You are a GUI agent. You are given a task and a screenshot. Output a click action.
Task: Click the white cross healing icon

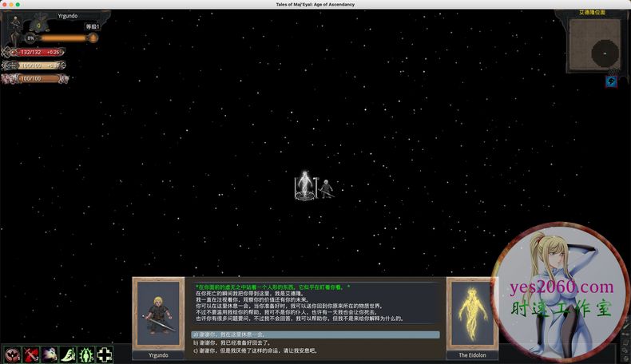pyautogui.click(x=105, y=354)
